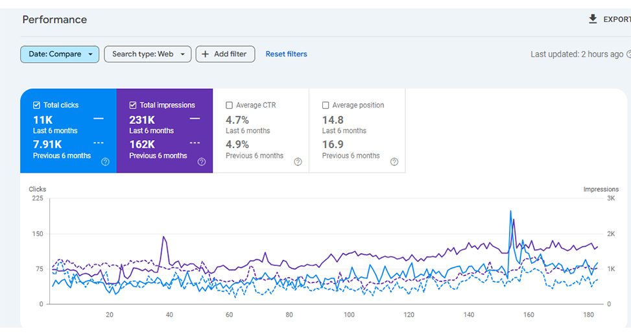Click the help icon in Total clicks card
The height and width of the screenshot is (336, 631).
(105, 162)
